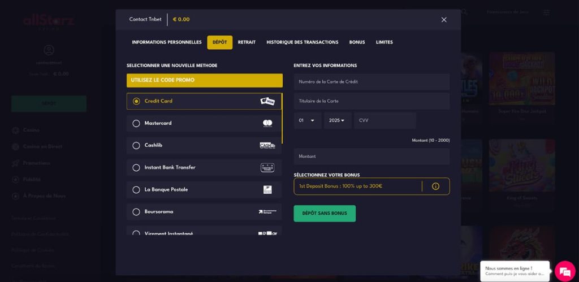
Task: Click the Dépôt sans bonus button
Action: (325, 214)
